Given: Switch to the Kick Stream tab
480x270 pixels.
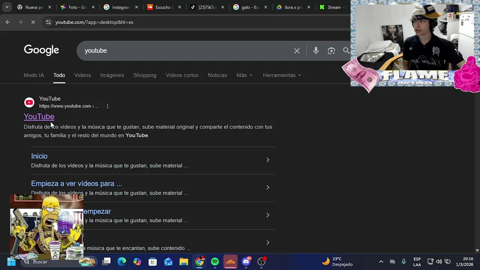Looking at the screenshot, I should tap(334, 7).
